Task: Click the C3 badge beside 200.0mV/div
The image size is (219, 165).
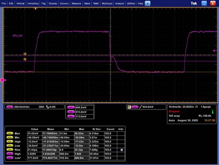Action: [10, 107]
